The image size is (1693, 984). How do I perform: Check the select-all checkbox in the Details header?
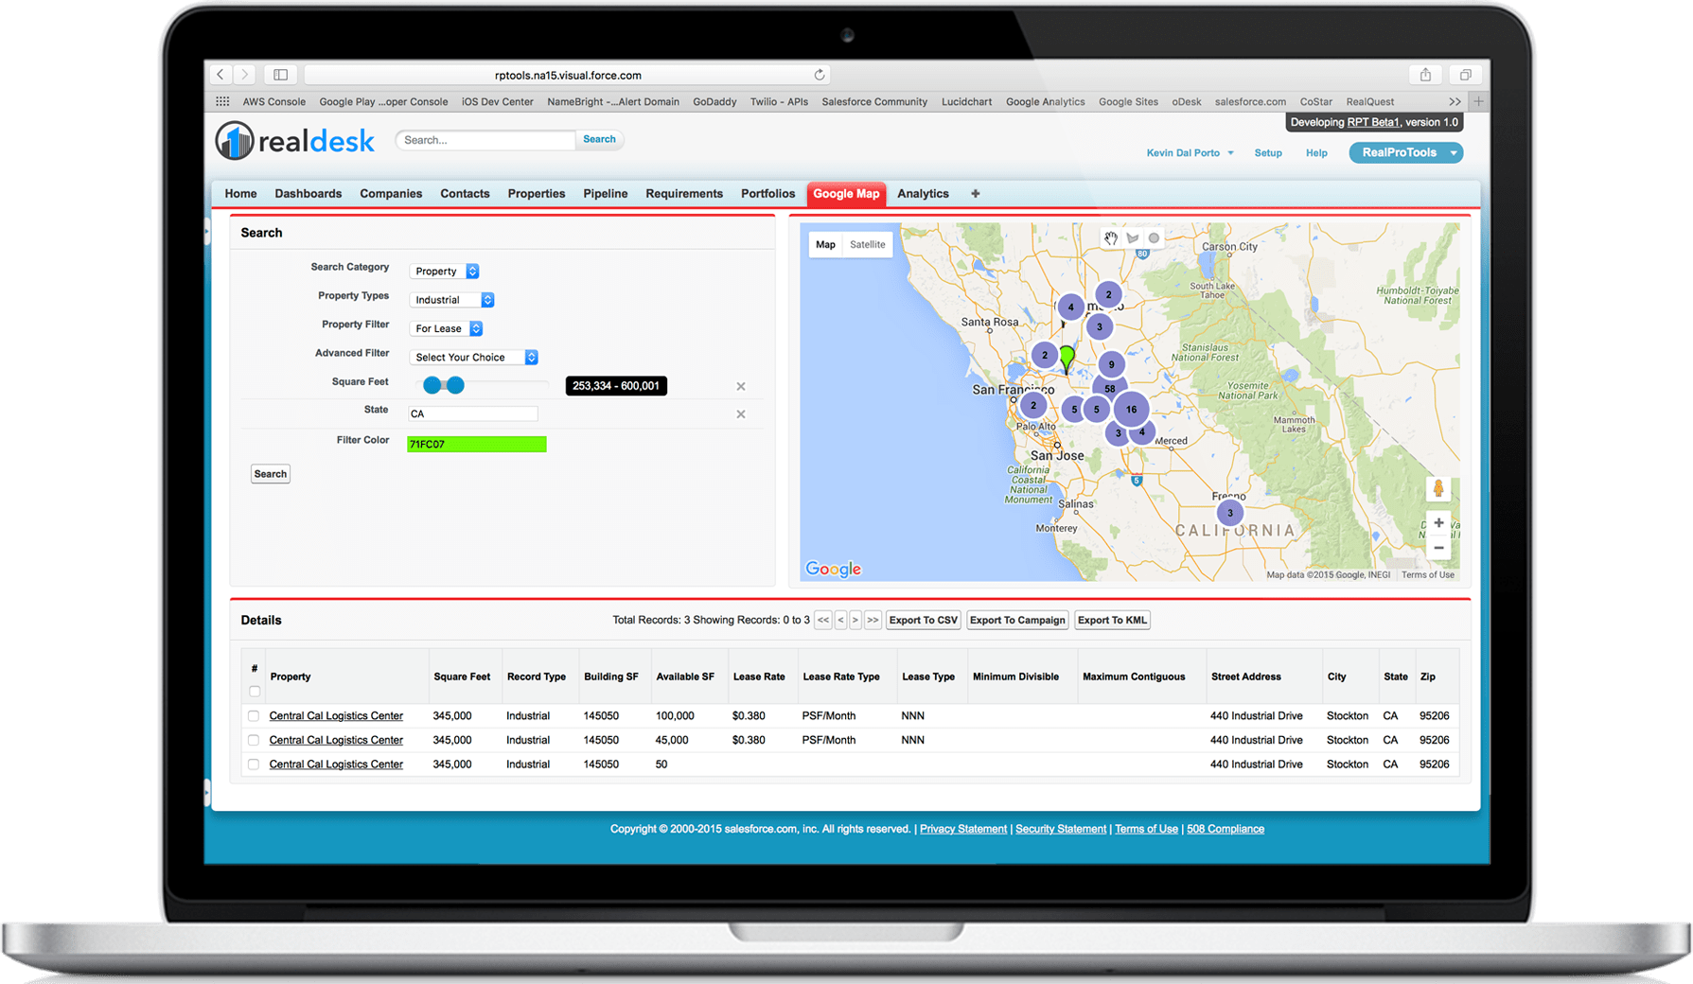(x=254, y=692)
